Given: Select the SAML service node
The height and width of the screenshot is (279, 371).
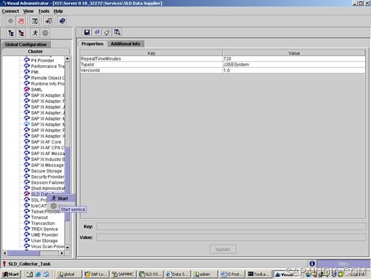Looking at the screenshot, I should [36, 90].
